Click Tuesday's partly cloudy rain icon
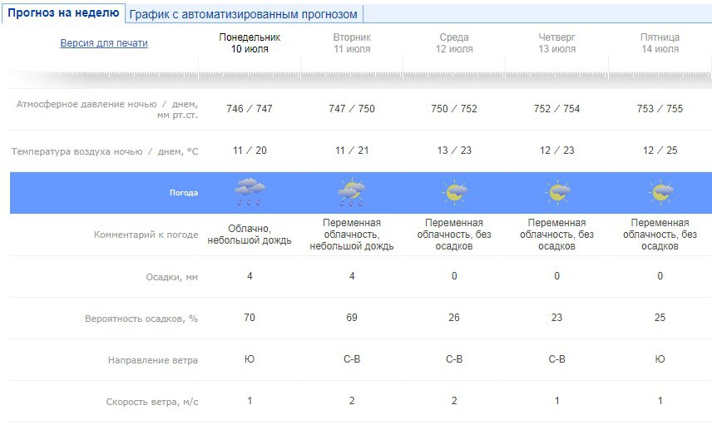This screenshot has width=712, height=425. [352, 192]
